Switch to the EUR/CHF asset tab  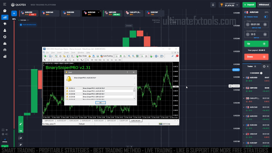coord(155,13)
